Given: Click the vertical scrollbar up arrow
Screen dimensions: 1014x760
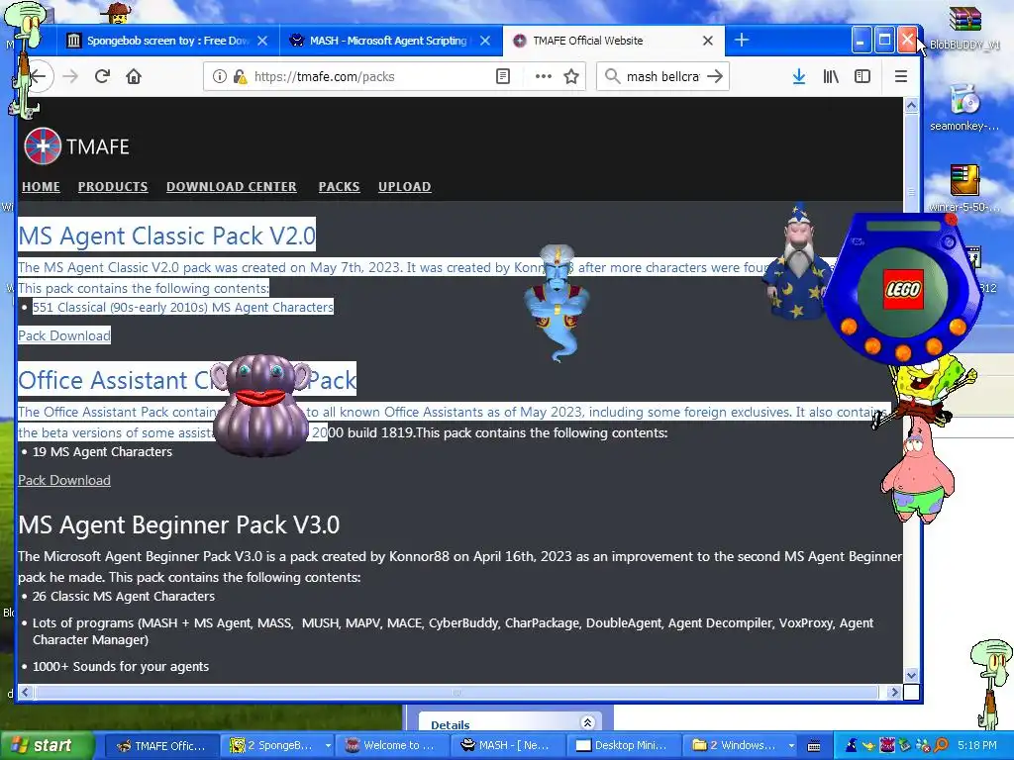Looking at the screenshot, I should point(911,105).
